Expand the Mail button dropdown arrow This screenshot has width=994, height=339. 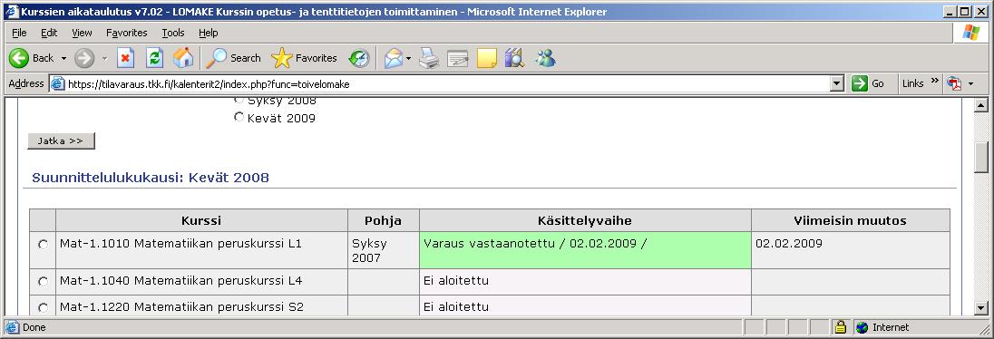click(408, 58)
